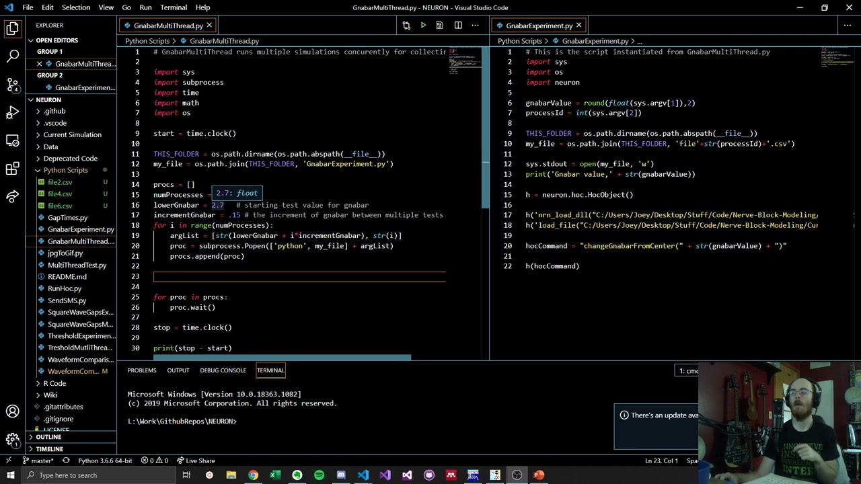Image resolution: width=861 pixels, height=484 pixels.
Task: Open the Manage gear icon
Action: point(12,440)
